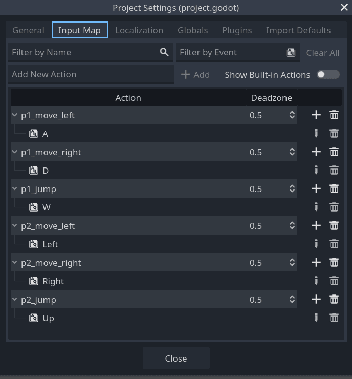The image size is (352, 379).
Task: Collapse the p1_jump action
Action: pos(15,189)
